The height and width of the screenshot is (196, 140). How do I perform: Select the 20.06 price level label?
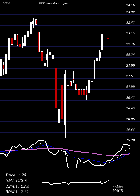pyautogui.click(x=130, y=119)
